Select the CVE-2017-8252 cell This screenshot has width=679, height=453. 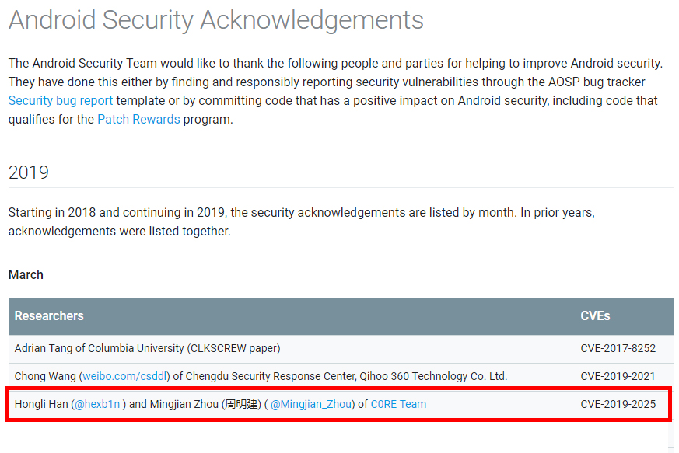618,348
